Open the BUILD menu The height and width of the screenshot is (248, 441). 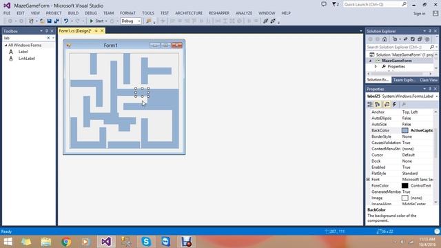click(x=73, y=13)
